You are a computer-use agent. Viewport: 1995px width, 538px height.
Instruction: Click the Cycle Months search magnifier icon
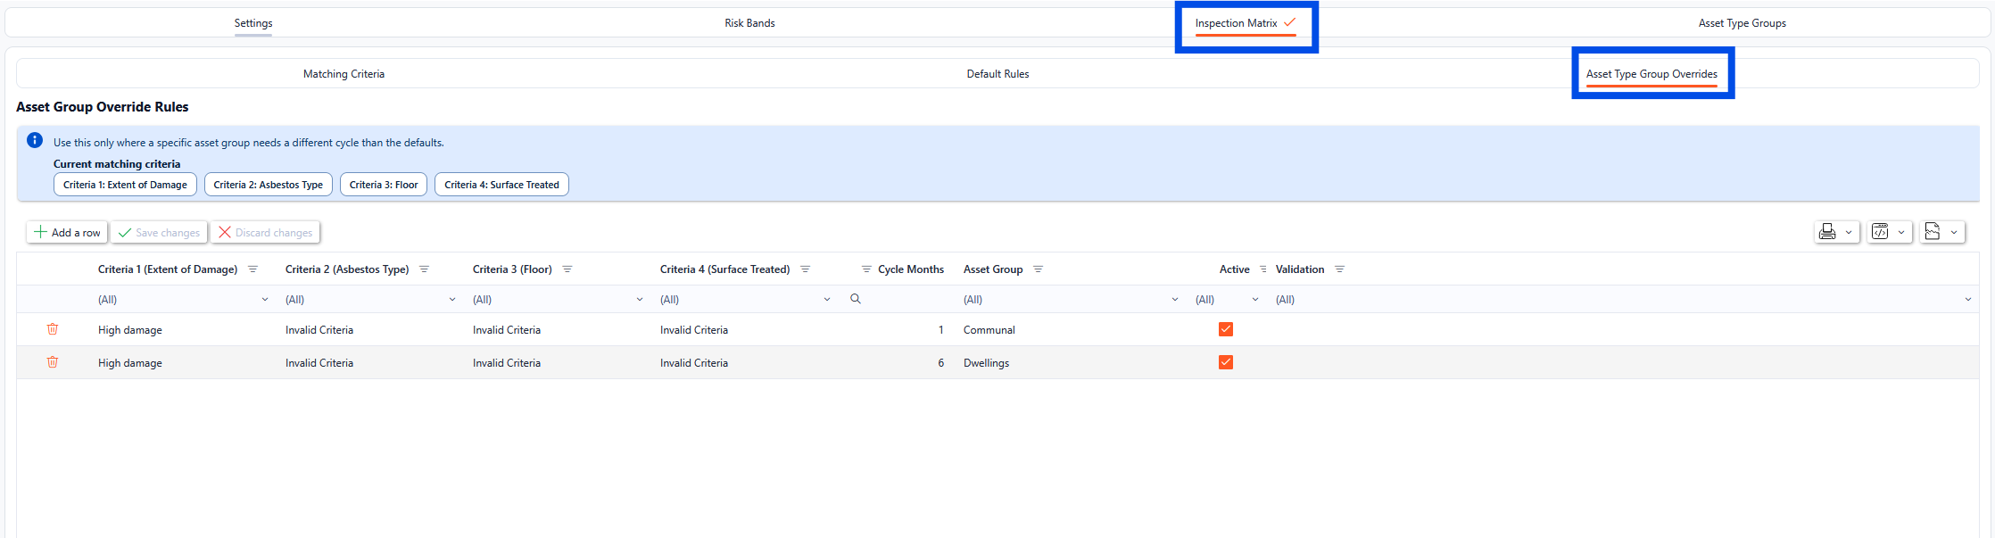point(856,299)
